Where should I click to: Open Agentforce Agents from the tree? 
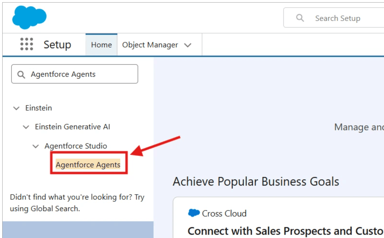88,164
